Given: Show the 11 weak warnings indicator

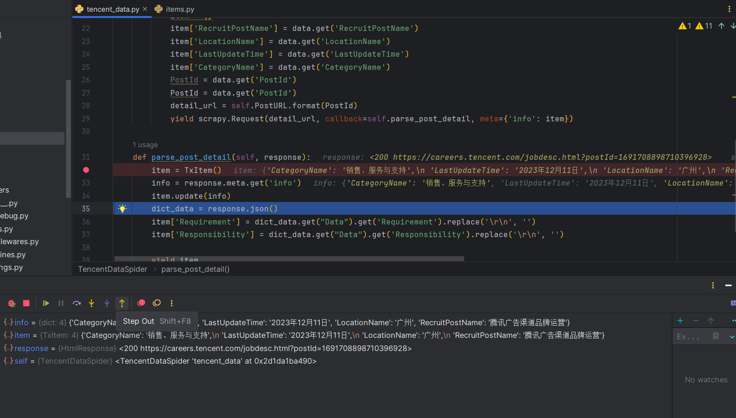Looking at the screenshot, I should (x=704, y=26).
